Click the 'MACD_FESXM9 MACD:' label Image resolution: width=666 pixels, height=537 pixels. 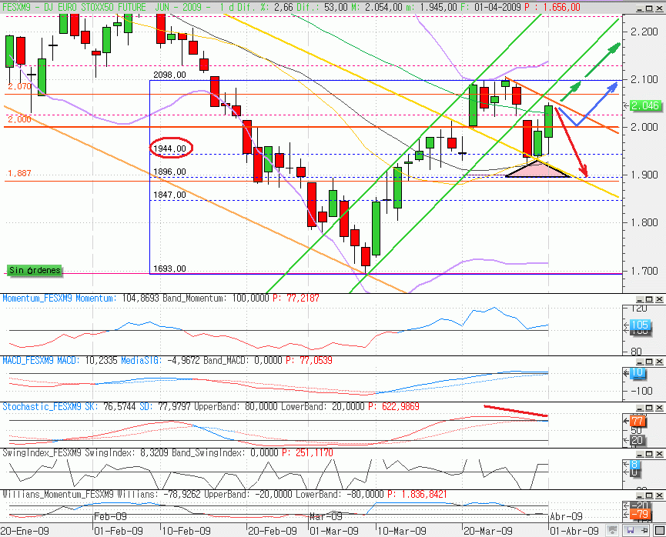coord(41,361)
